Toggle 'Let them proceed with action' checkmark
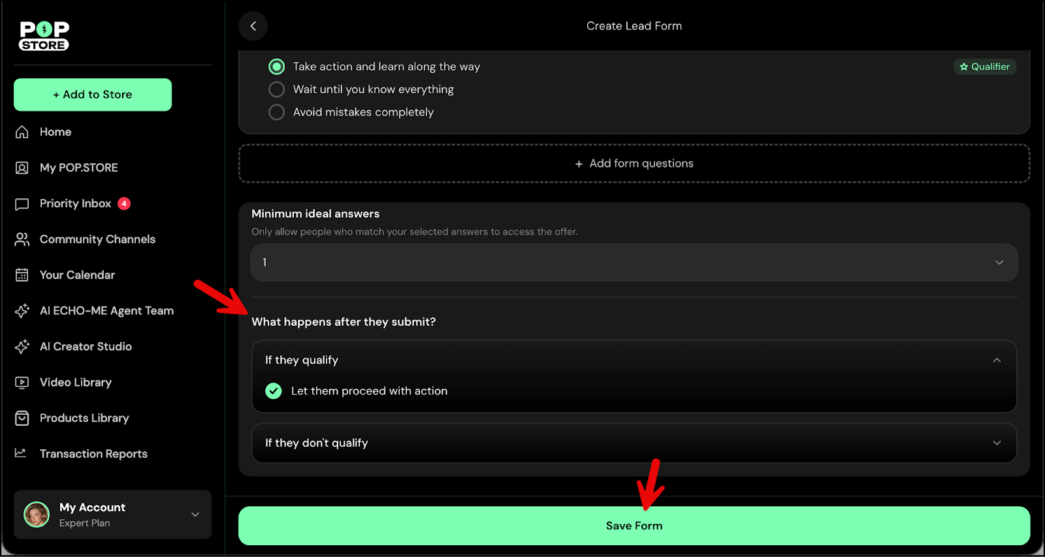The width and height of the screenshot is (1045, 557). tap(274, 391)
